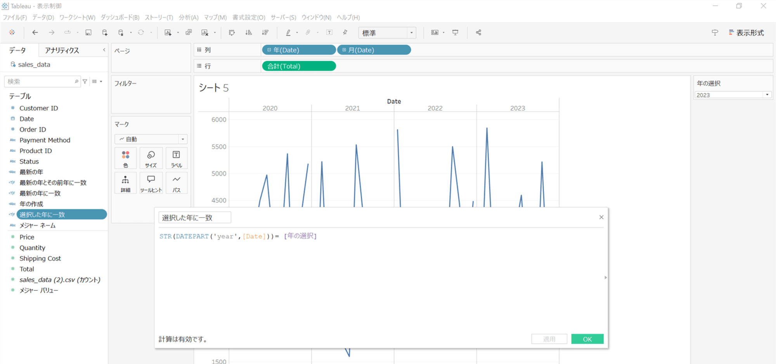Click the show mark labels T icon
This screenshot has width=776, height=364.
pos(329,33)
